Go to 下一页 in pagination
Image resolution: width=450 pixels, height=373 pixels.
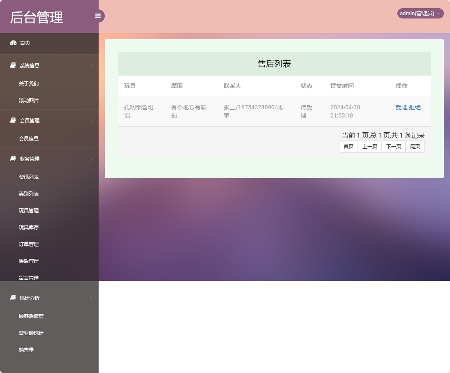click(393, 146)
